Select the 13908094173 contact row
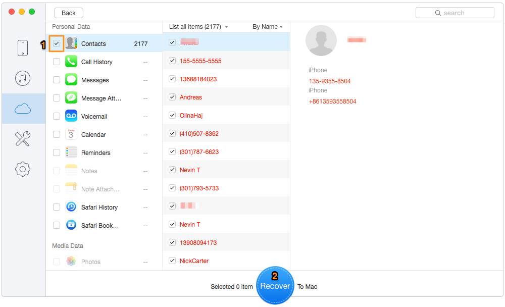505x307 pixels. (x=226, y=242)
